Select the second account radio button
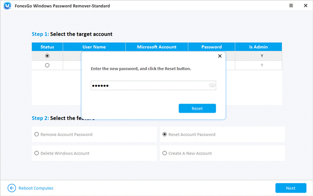Screen dimensions: 313x196 [x=47, y=65]
